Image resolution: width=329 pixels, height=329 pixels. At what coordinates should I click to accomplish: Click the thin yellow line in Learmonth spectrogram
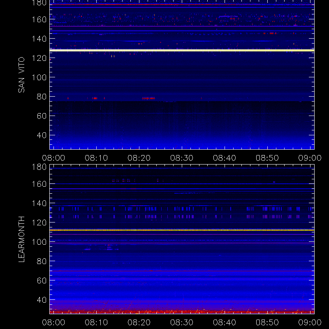(x=182, y=230)
